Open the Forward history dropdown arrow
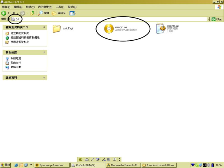 [x=27, y=13]
